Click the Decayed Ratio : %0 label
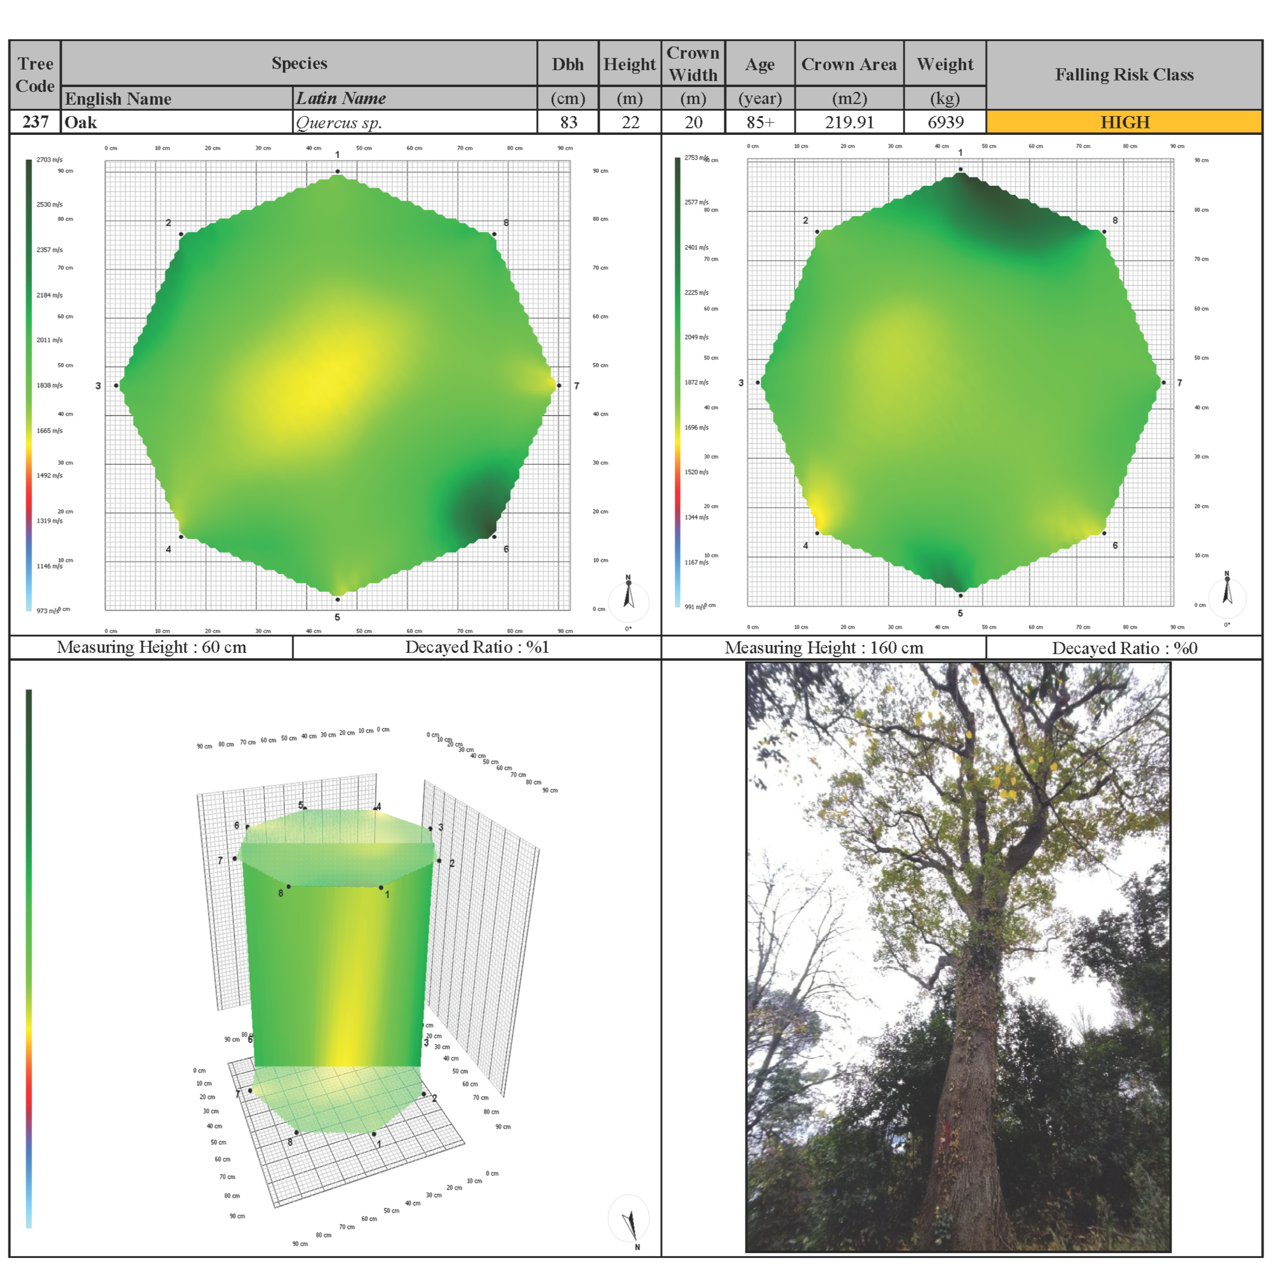Screen dimensions: 1278x1278 (x=1124, y=648)
